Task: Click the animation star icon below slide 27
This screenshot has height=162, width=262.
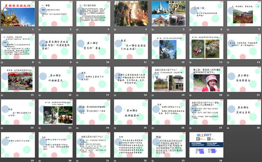Action: 191,128
